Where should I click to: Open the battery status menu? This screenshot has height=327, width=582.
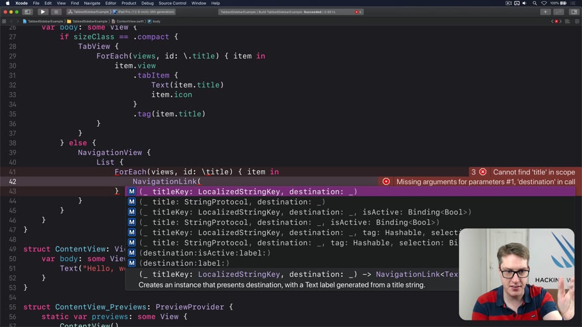point(558,3)
